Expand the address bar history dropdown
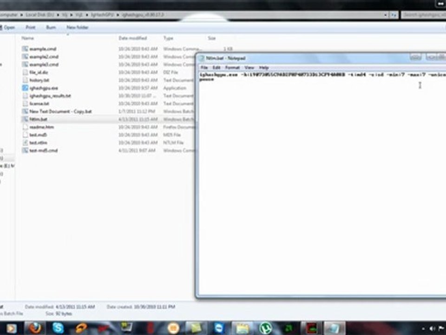This screenshot has height=335, width=446. pos(386,15)
